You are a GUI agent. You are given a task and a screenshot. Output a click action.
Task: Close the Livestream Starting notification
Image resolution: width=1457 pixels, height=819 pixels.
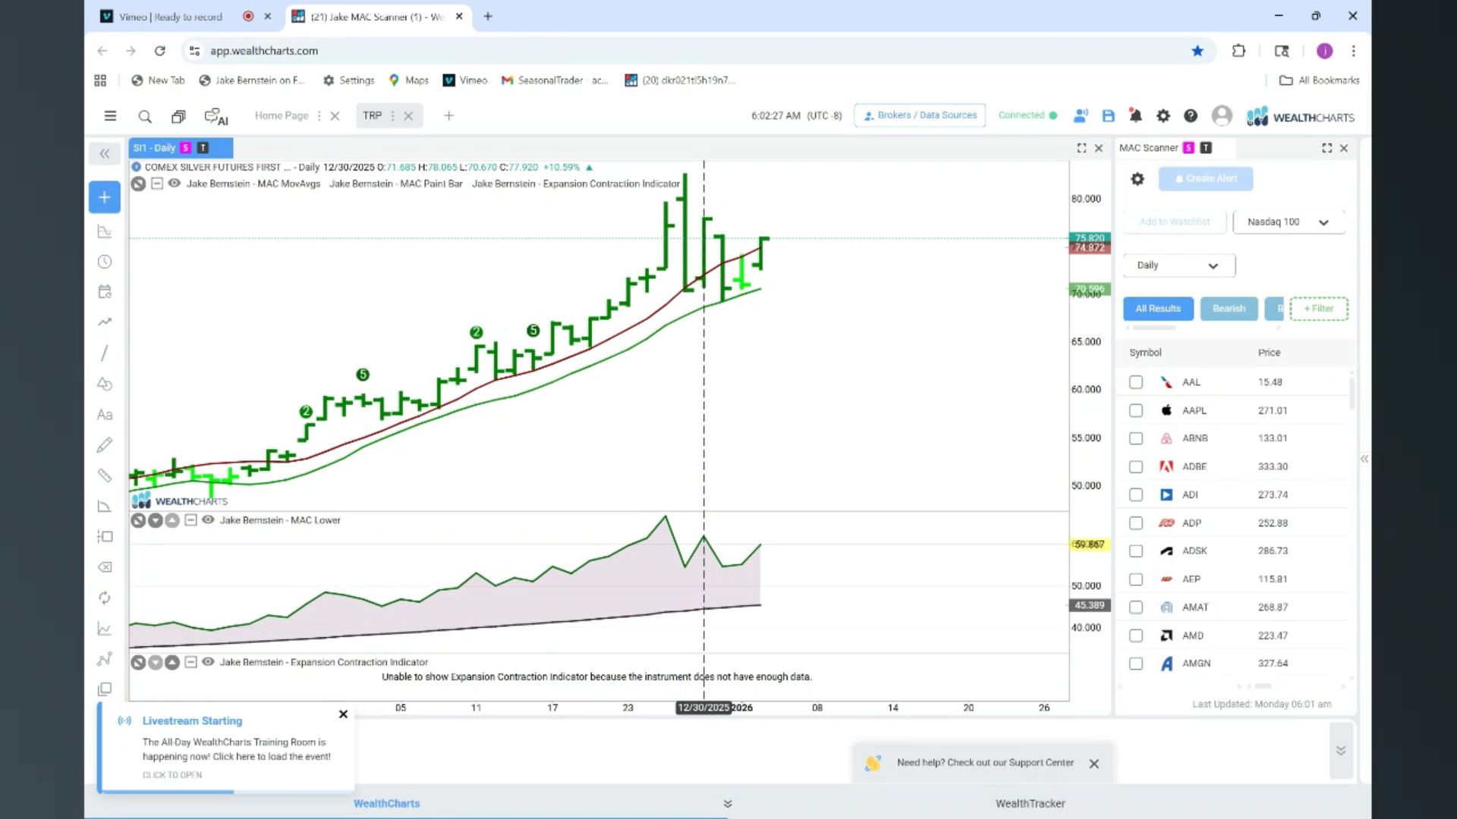coord(343,714)
